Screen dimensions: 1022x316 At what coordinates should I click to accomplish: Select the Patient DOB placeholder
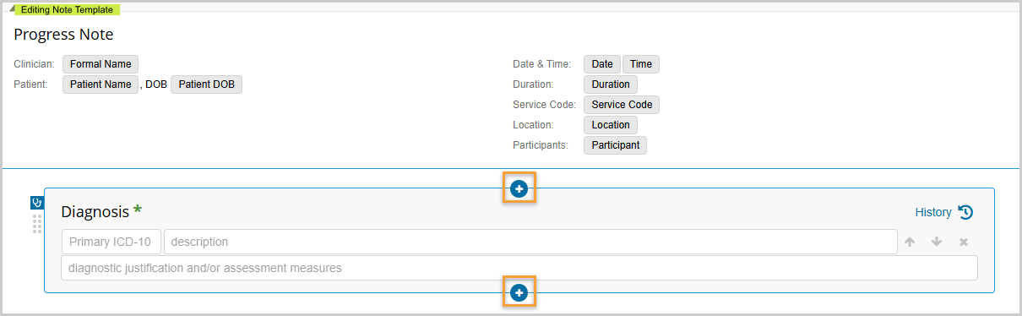[x=206, y=84]
